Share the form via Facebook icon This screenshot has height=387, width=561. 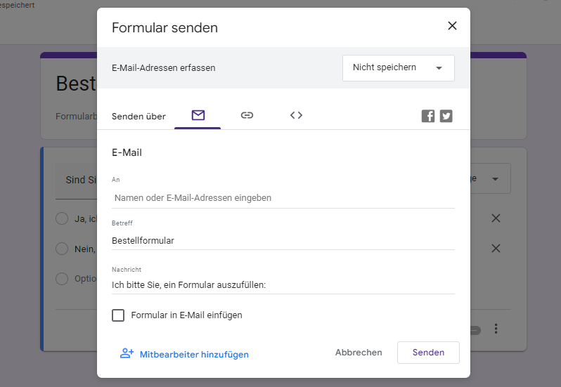[428, 117]
